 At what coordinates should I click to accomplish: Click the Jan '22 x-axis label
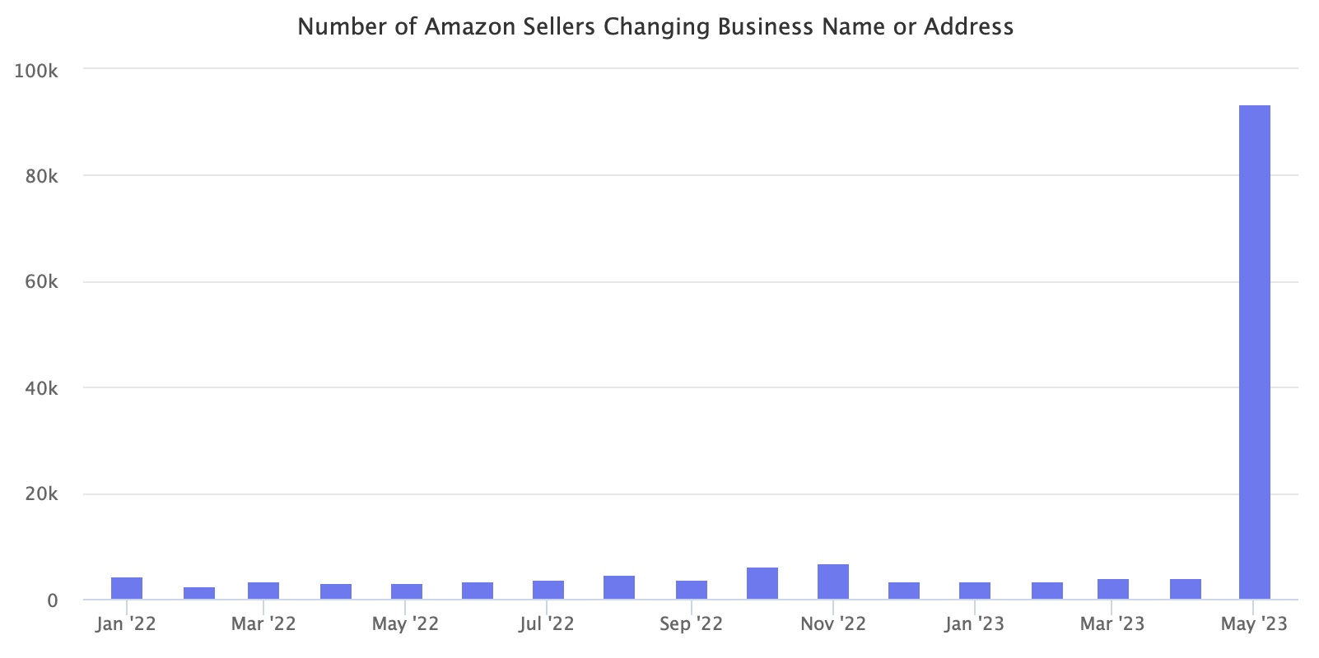click(x=126, y=624)
